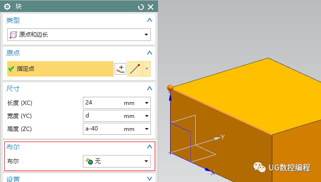Open the point type dropdown arrow
The image size is (321, 182).
pos(147,69)
